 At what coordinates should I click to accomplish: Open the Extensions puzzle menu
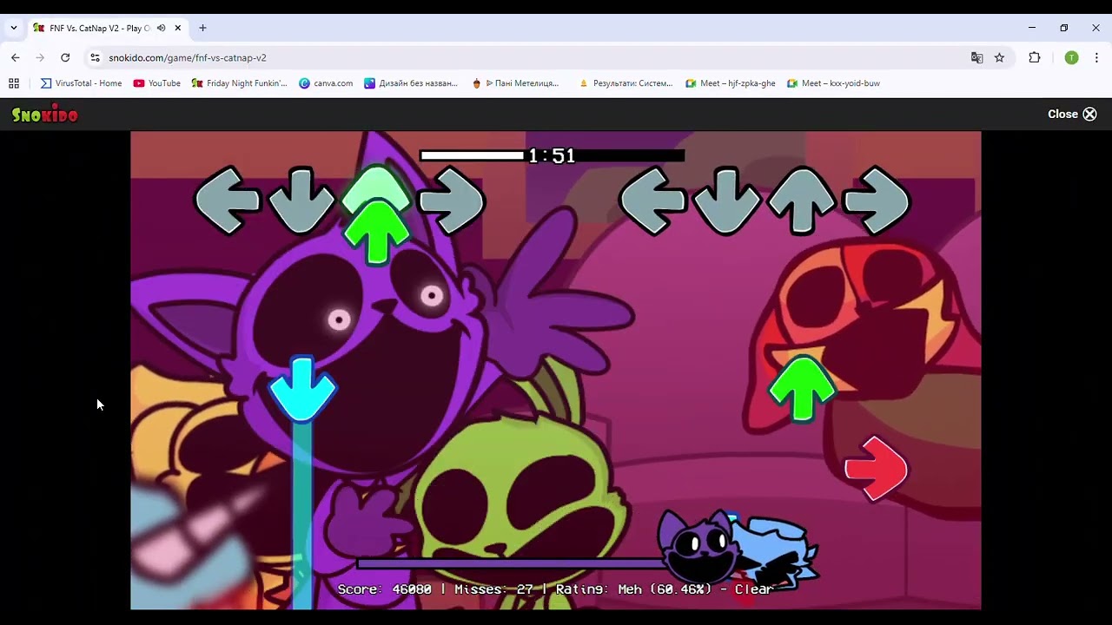[x=1035, y=57]
